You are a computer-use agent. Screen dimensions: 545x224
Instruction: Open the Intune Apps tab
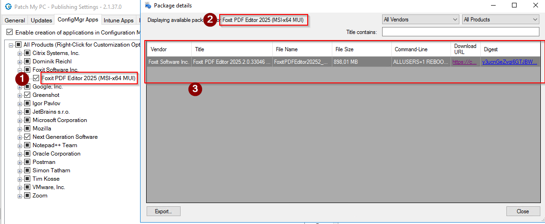[x=118, y=20]
